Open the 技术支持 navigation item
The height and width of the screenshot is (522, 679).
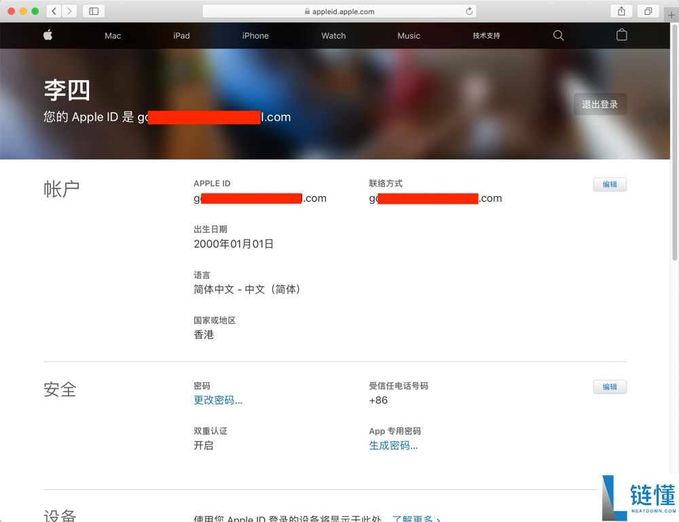point(486,35)
